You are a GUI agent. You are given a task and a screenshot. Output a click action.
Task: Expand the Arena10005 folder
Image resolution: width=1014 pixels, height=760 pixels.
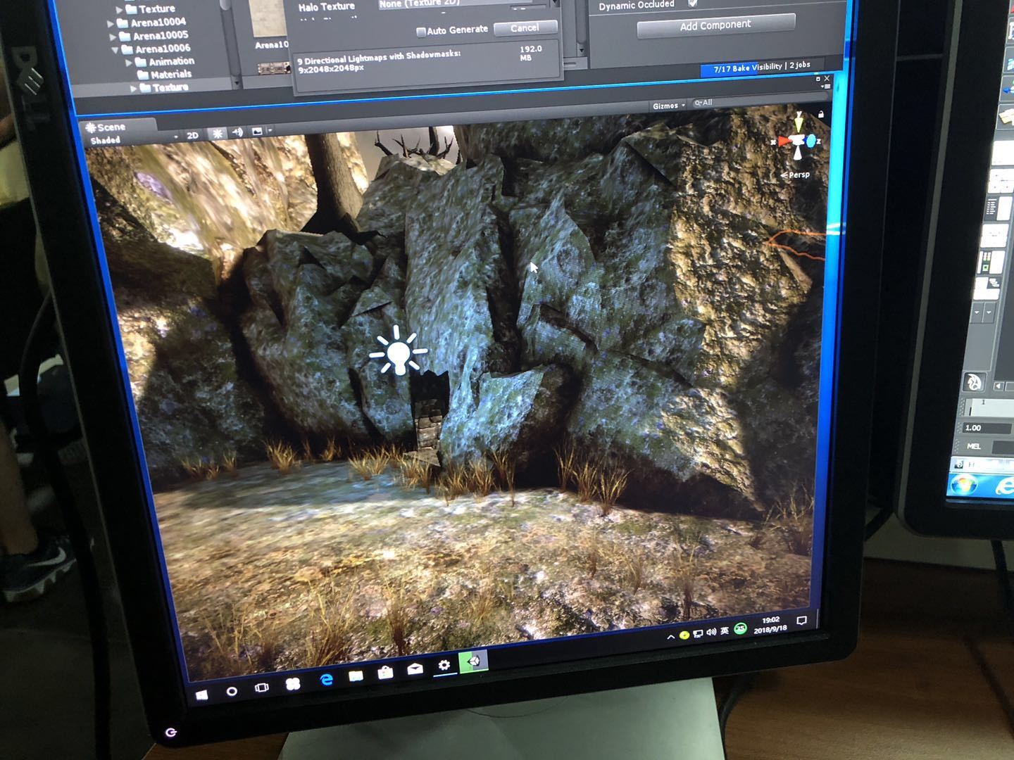tap(113, 37)
